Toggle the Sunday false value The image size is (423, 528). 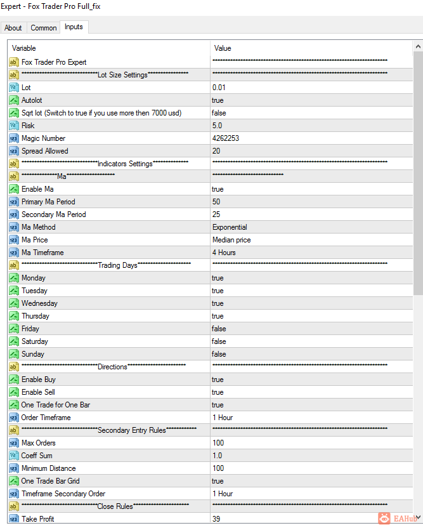pyautogui.click(x=311, y=354)
